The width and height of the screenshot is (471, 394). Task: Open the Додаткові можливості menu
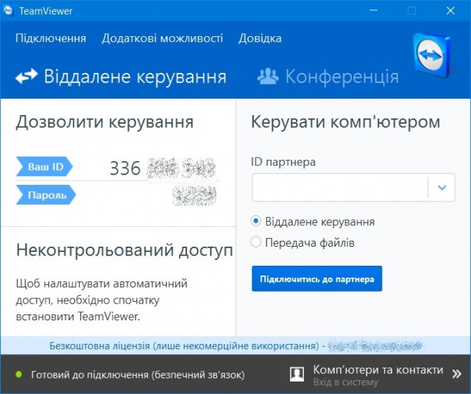(x=162, y=38)
